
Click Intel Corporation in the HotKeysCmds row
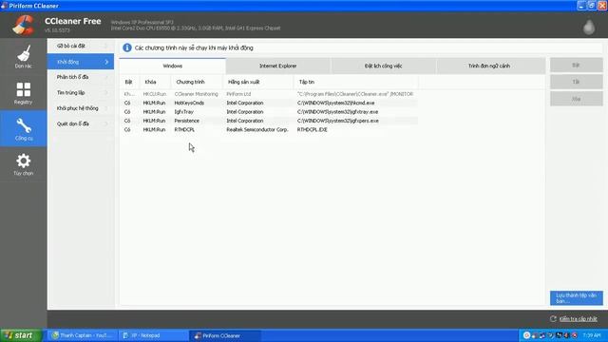click(x=245, y=103)
